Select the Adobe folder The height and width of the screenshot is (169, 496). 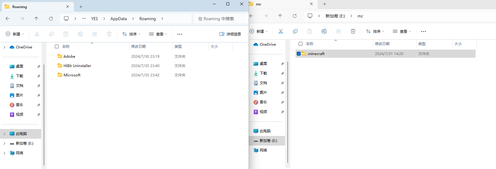tap(69, 56)
